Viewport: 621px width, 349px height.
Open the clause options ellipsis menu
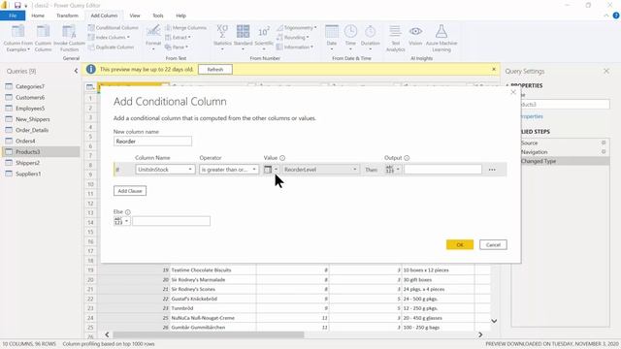point(492,170)
